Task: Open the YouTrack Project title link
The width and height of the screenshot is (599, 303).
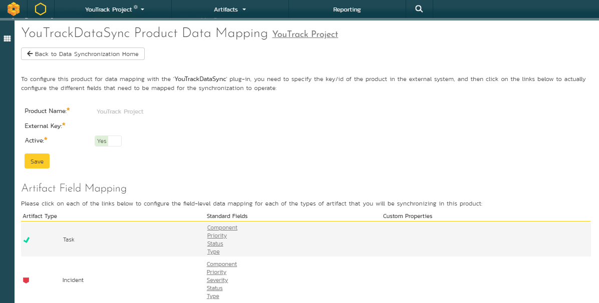Action: tap(305, 34)
